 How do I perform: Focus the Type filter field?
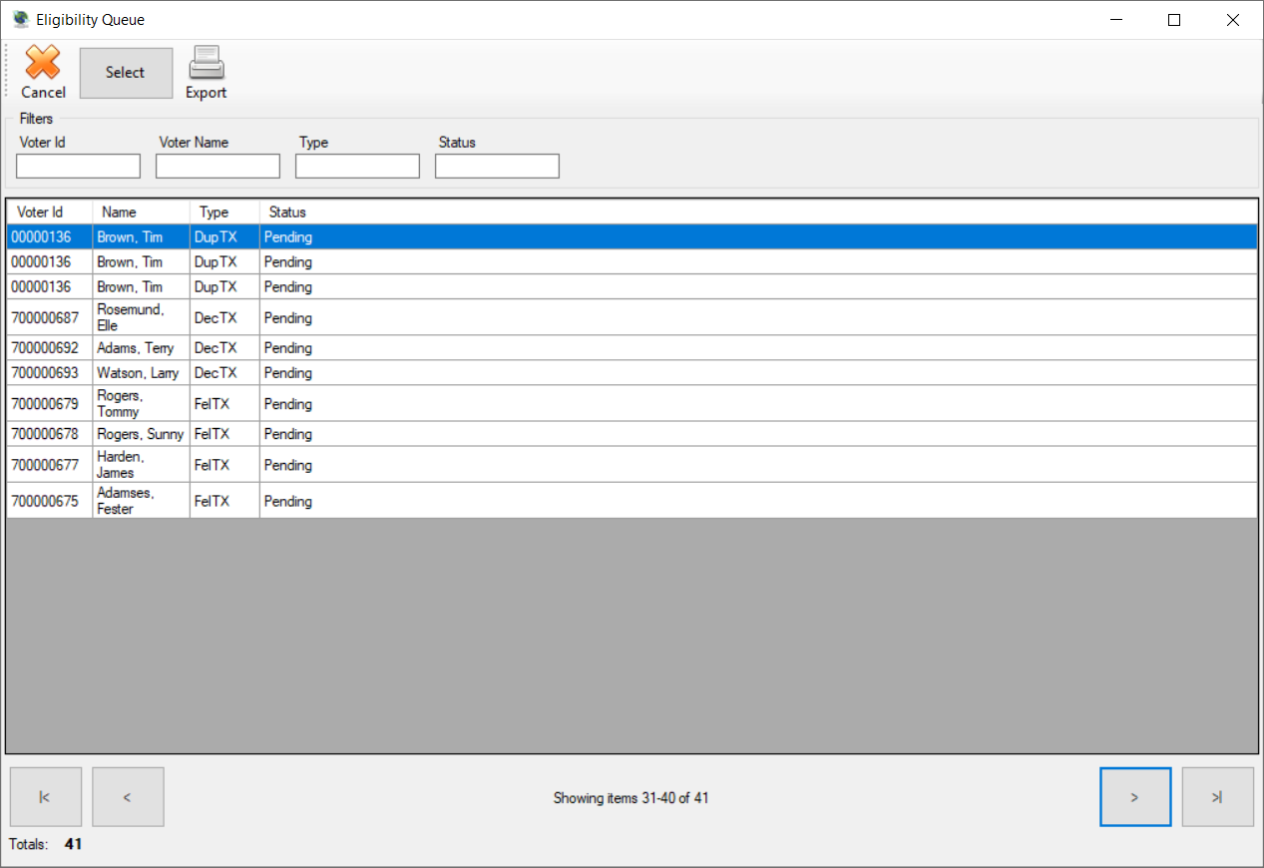click(x=357, y=166)
